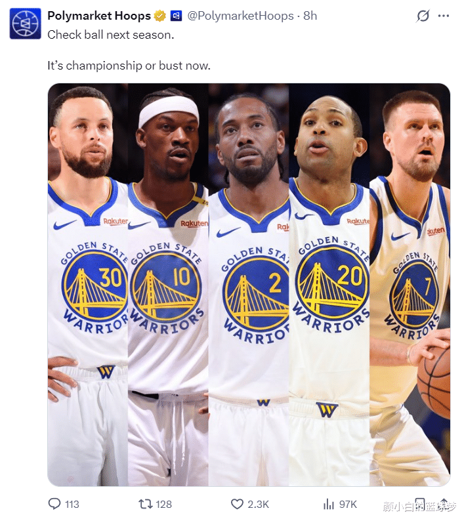Screen dimensions: 462x519
Task: Click the Grok explain icon
Action: point(423,16)
